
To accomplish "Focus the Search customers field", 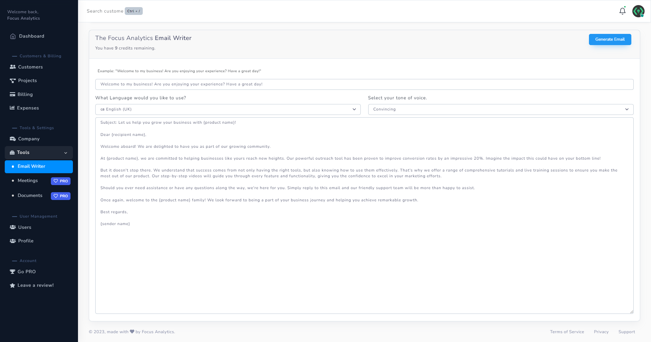I will tap(105, 11).
